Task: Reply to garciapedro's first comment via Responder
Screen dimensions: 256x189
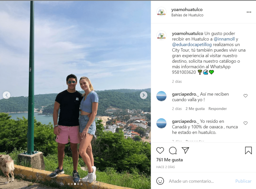Action: click(218, 109)
